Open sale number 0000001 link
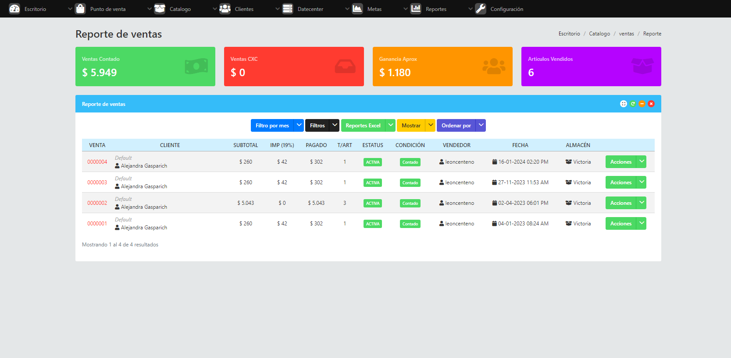The height and width of the screenshot is (358, 731). 97,224
